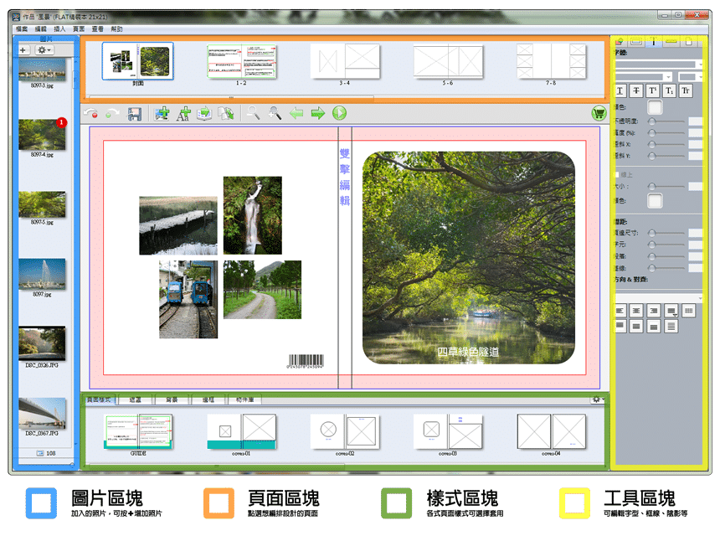
Task: Open the gear menu in the styles panel
Action: pyautogui.click(x=597, y=399)
